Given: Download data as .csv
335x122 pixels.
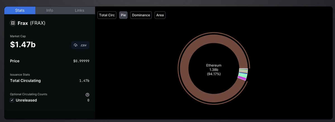Looking at the screenshot, I should pyautogui.click(x=80, y=45).
